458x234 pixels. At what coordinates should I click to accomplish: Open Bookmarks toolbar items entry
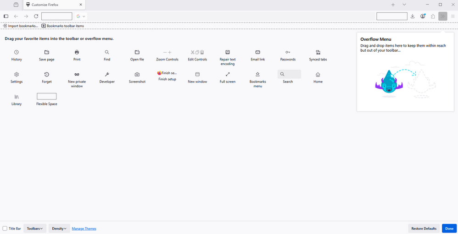(x=62, y=26)
